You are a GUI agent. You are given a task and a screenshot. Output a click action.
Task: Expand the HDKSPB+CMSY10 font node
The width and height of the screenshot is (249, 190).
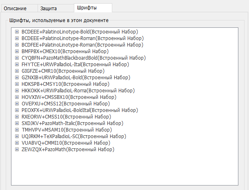click(x=17, y=84)
